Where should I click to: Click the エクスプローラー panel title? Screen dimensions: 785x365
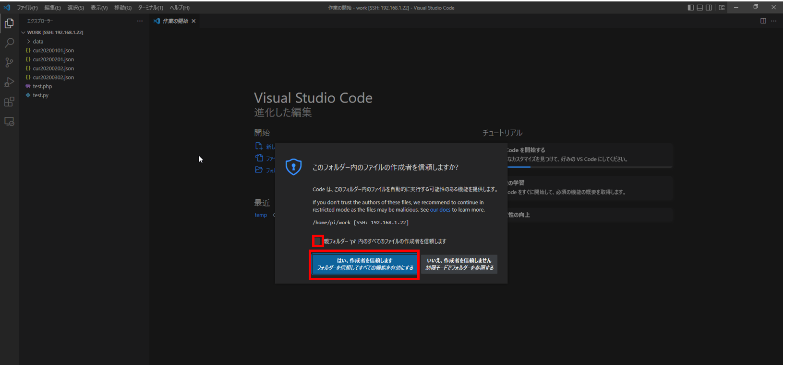[40, 21]
